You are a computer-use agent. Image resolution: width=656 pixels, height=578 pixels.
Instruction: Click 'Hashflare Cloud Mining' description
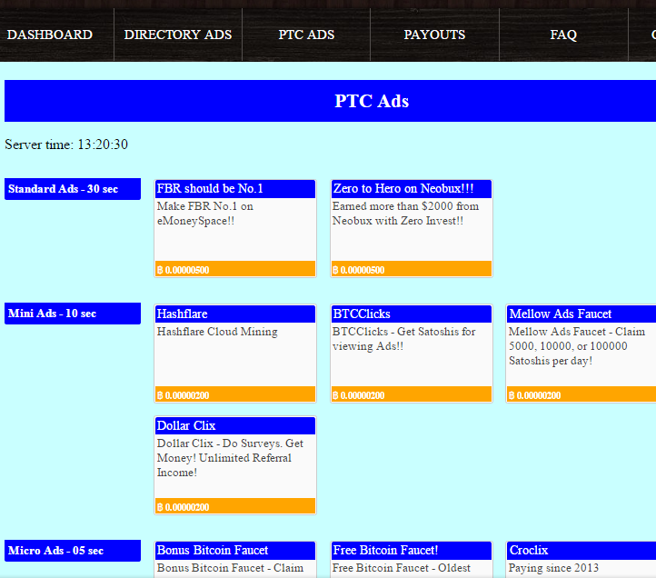tap(217, 332)
